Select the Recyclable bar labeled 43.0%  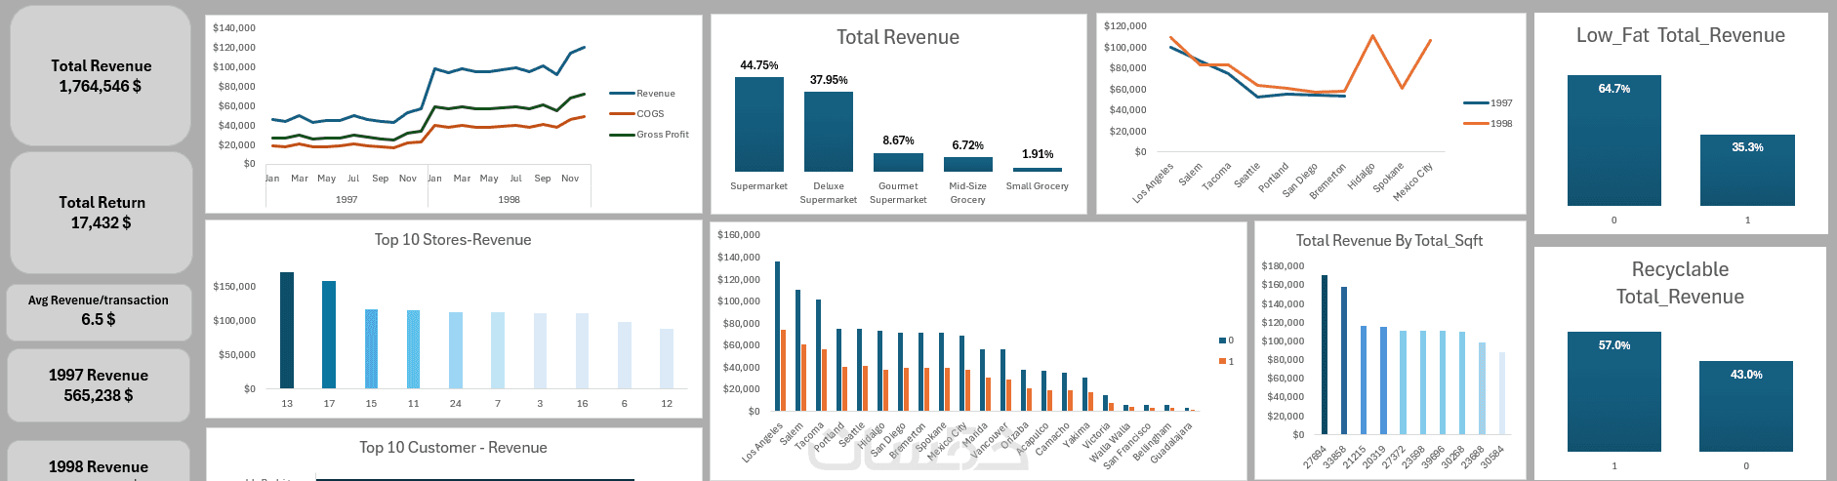1746,406
